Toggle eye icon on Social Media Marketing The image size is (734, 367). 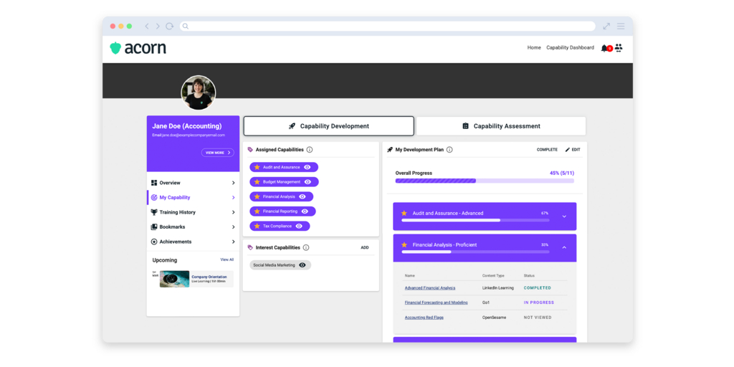302,265
